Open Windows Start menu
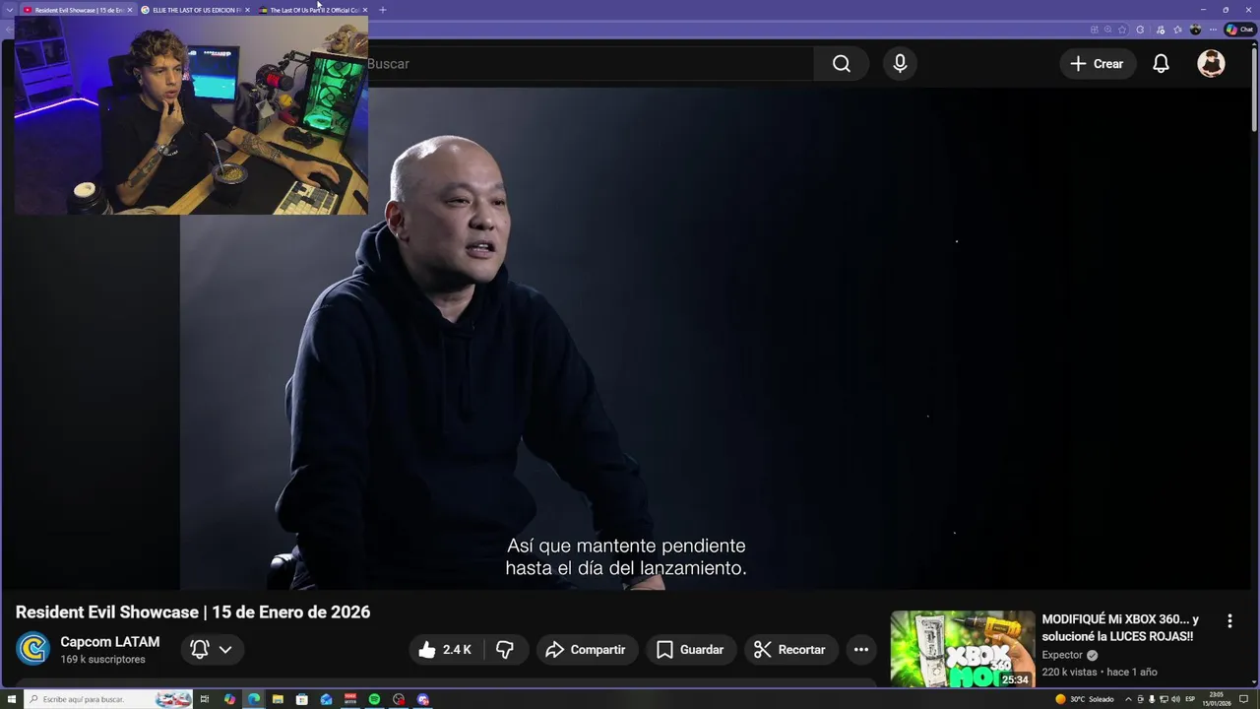Viewport: 1260px width, 709px height. tap(12, 699)
